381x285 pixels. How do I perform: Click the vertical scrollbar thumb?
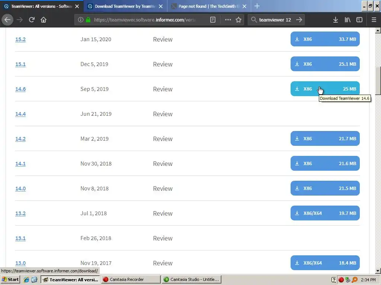click(x=378, y=81)
